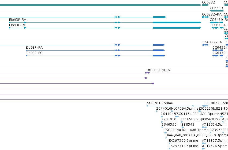Click the Eip93F-PC protein label
The height and width of the screenshot is (150, 228).
tap(34, 53)
